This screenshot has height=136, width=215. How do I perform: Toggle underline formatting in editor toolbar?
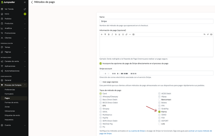coord(119,34)
